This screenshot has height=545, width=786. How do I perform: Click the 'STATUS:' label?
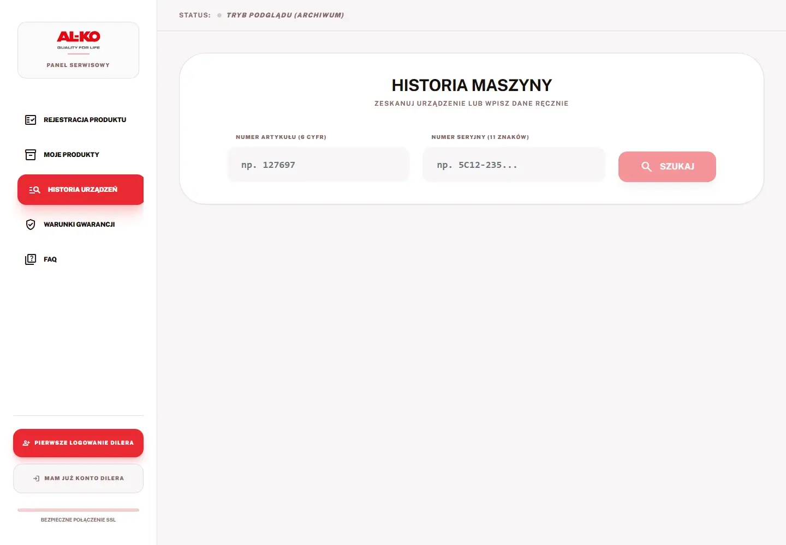[195, 15]
